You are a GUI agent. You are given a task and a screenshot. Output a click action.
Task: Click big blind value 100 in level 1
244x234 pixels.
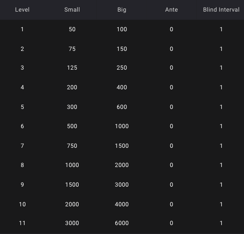click(122, 29)
